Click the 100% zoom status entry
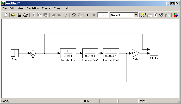181x104 pixels. [x=90, y=101]
